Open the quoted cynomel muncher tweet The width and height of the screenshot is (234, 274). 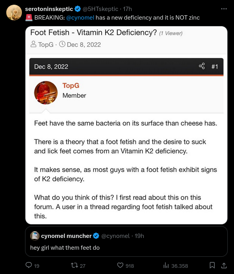pos(126,241)
